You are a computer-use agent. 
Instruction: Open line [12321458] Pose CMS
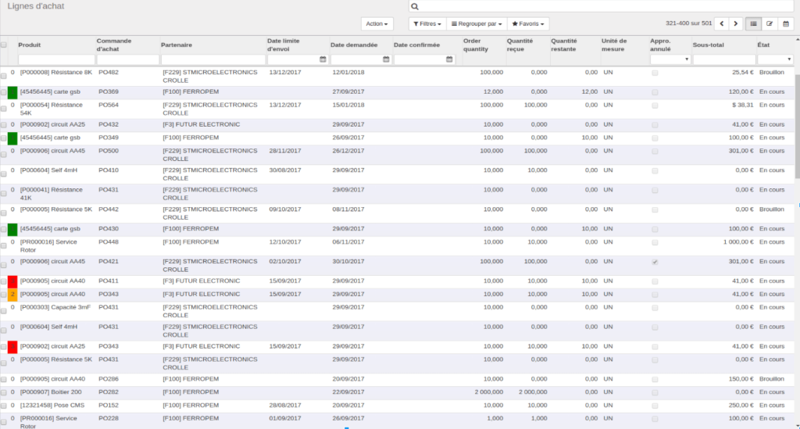click(52, 406)
